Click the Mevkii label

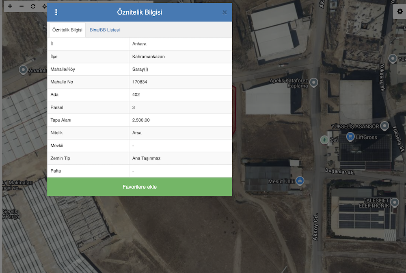(57, 146)
